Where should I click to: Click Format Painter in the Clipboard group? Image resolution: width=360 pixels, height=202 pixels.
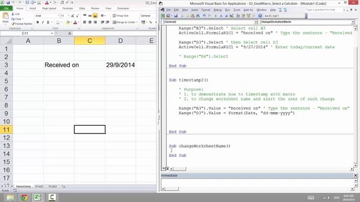click(x=22, y=24)
